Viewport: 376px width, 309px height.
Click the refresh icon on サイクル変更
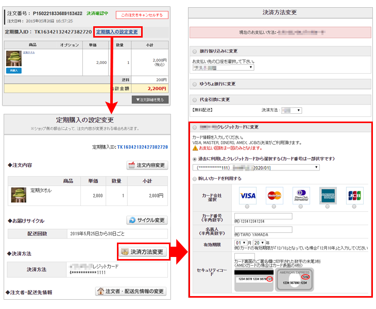(x=132, y=220)
